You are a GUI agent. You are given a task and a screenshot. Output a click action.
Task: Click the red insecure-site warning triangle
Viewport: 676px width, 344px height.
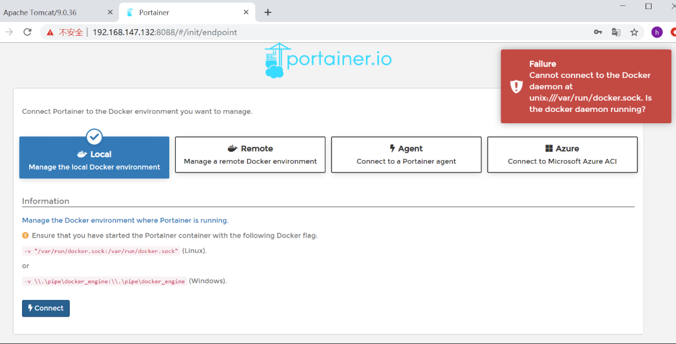[x=51, y=32]
